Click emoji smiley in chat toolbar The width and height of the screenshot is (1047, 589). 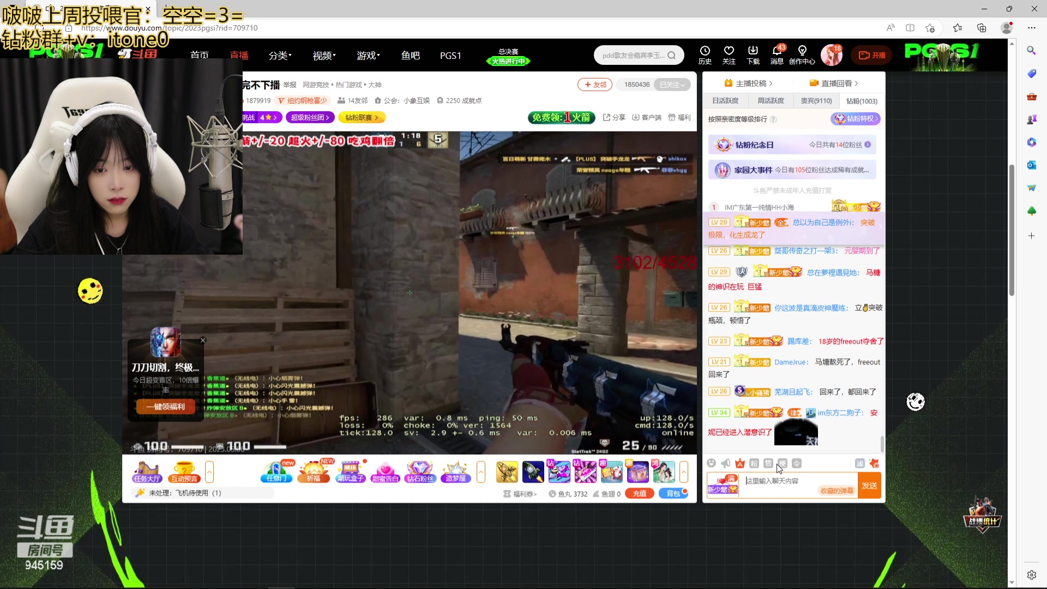711,463
